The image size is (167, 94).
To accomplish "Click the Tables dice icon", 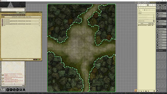I will pos(158,48).
